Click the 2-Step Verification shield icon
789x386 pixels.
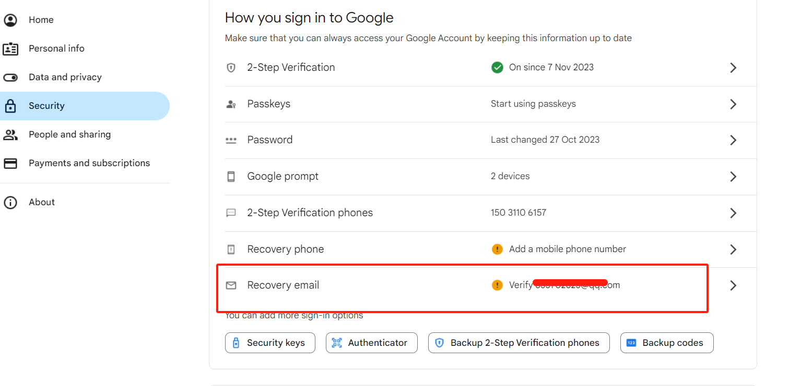tap(231, 68)
